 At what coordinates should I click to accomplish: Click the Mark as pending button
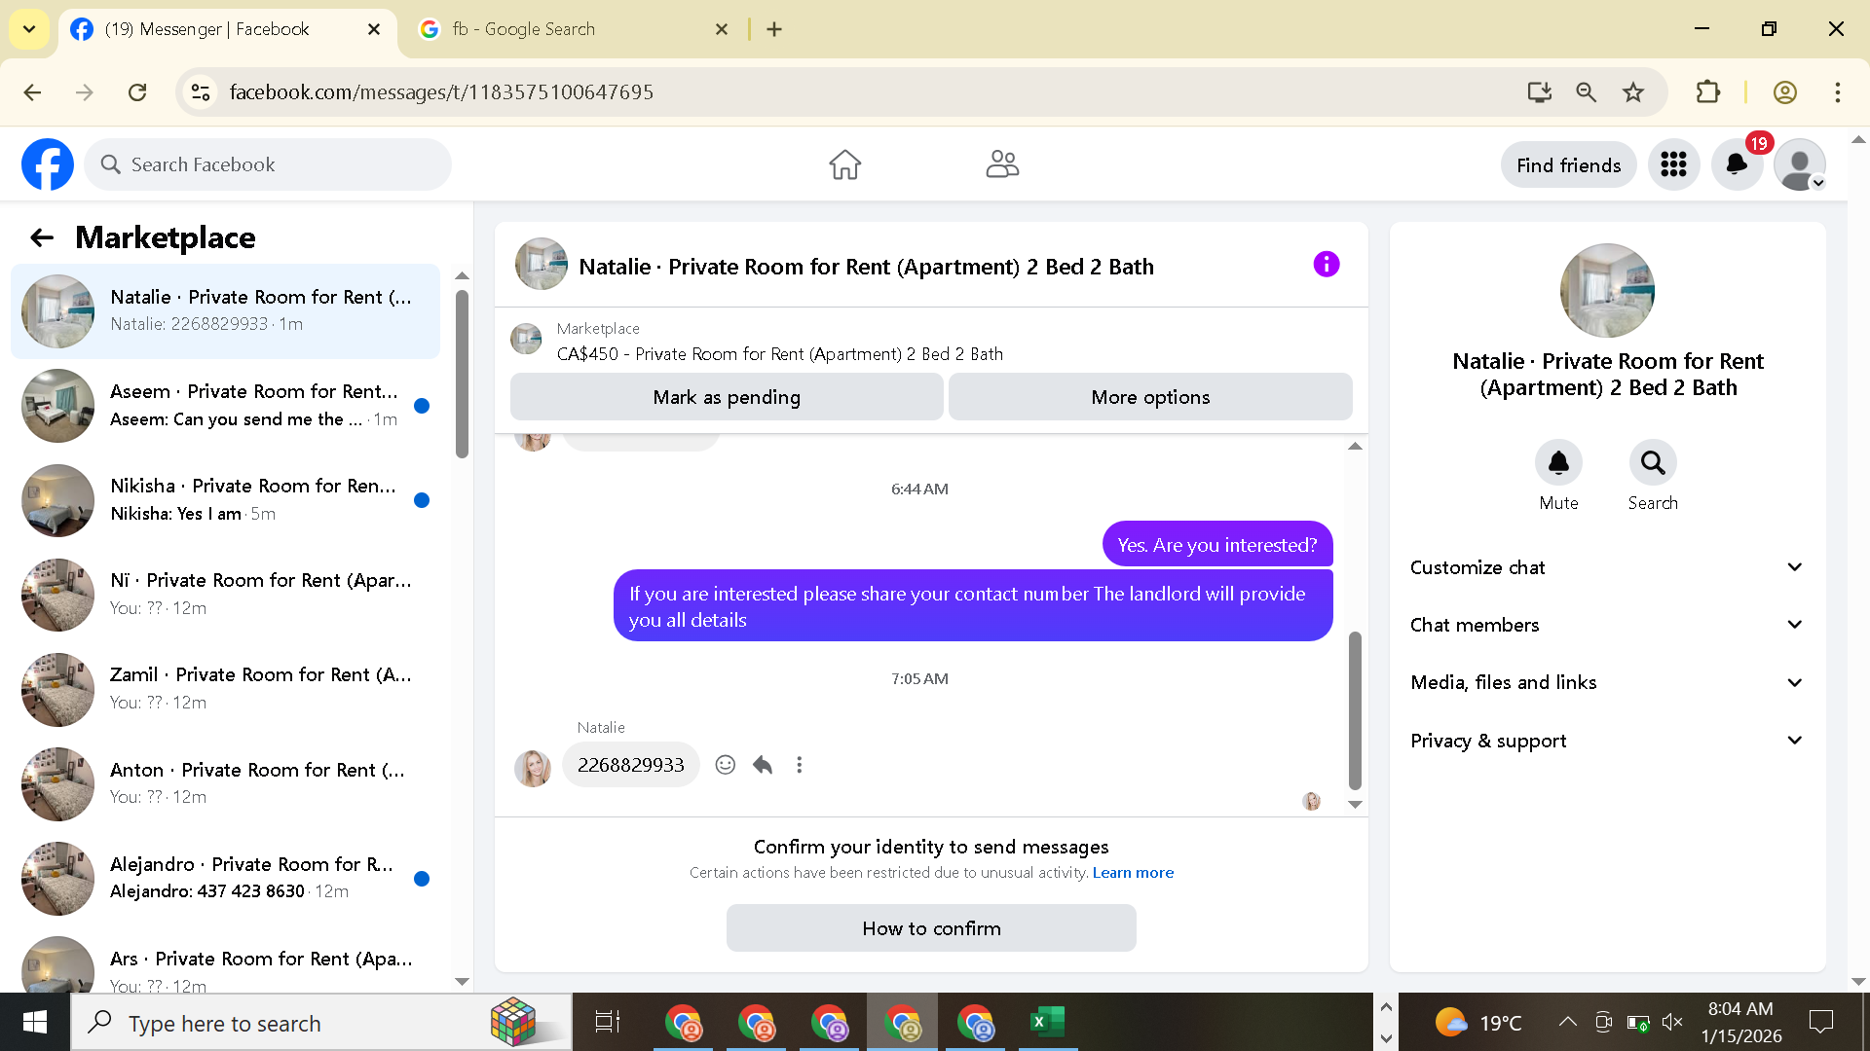(727, 397)
